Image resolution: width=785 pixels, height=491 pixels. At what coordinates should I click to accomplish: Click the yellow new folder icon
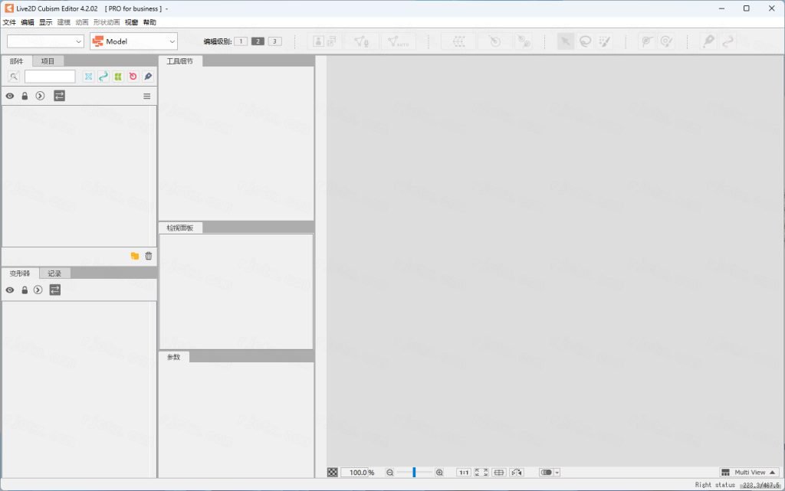(135, 256)
